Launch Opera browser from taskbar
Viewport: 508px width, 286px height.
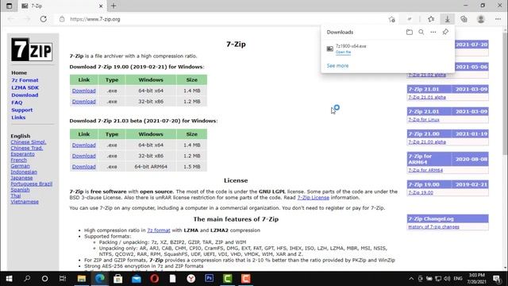pyautogui.click(x=155, y=279)
